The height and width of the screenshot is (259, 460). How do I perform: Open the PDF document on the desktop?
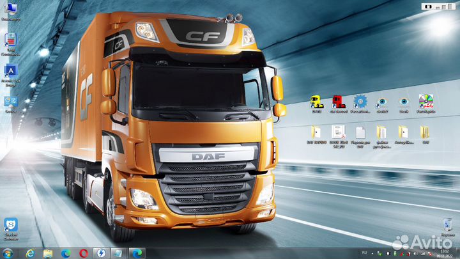click(x=339, y=137)
